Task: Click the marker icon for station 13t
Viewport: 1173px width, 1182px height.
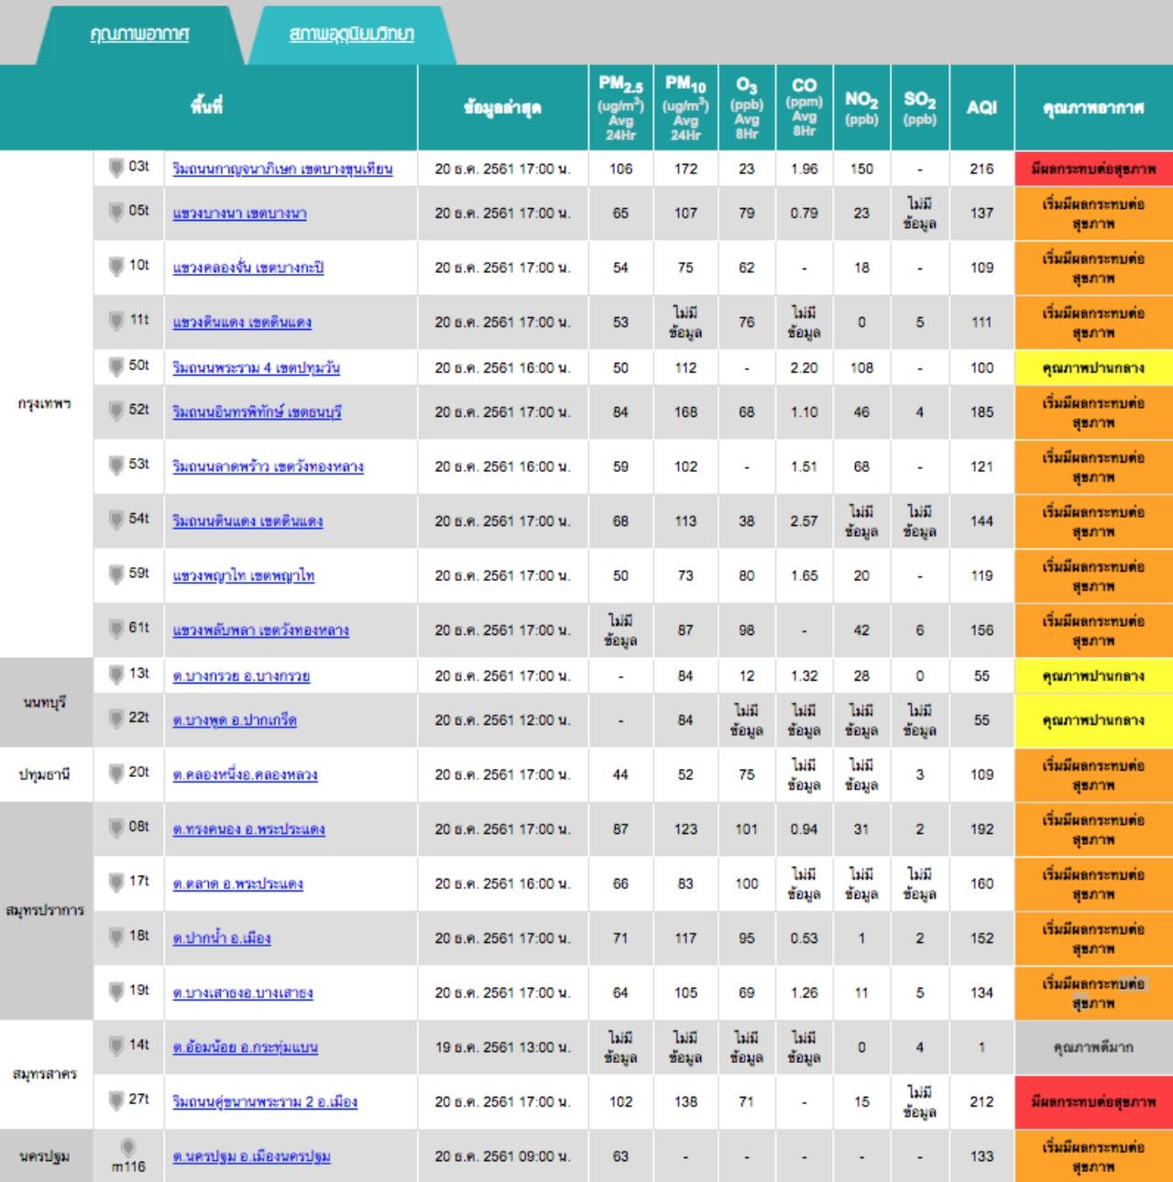Action: [115, 674]
